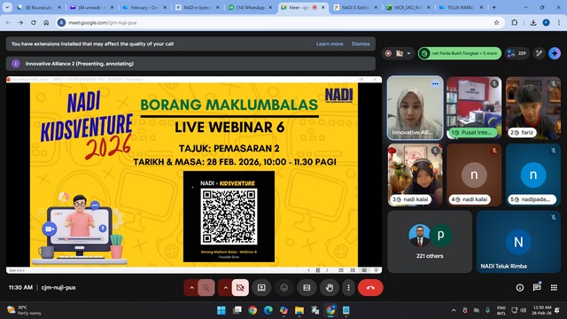Open the 229 participants people panel
Viewport: 567px width, 319px height.
pos(517,53)
